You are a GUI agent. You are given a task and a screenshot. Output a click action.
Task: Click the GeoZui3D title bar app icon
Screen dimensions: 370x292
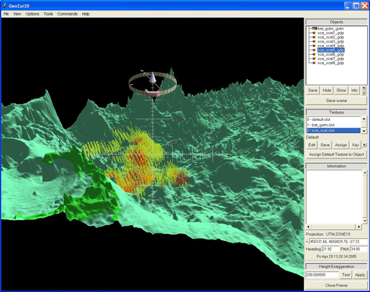coord(5,5)
